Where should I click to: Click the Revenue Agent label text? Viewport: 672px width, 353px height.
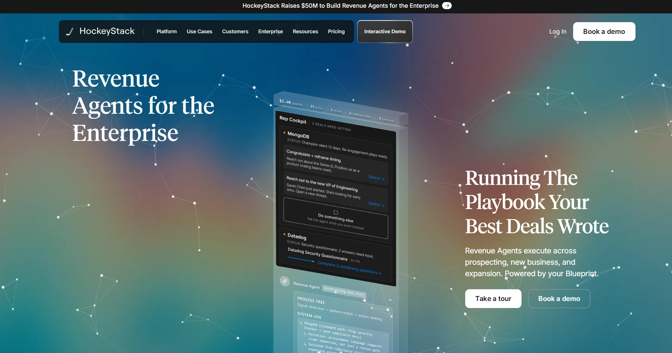coord(306,286)
